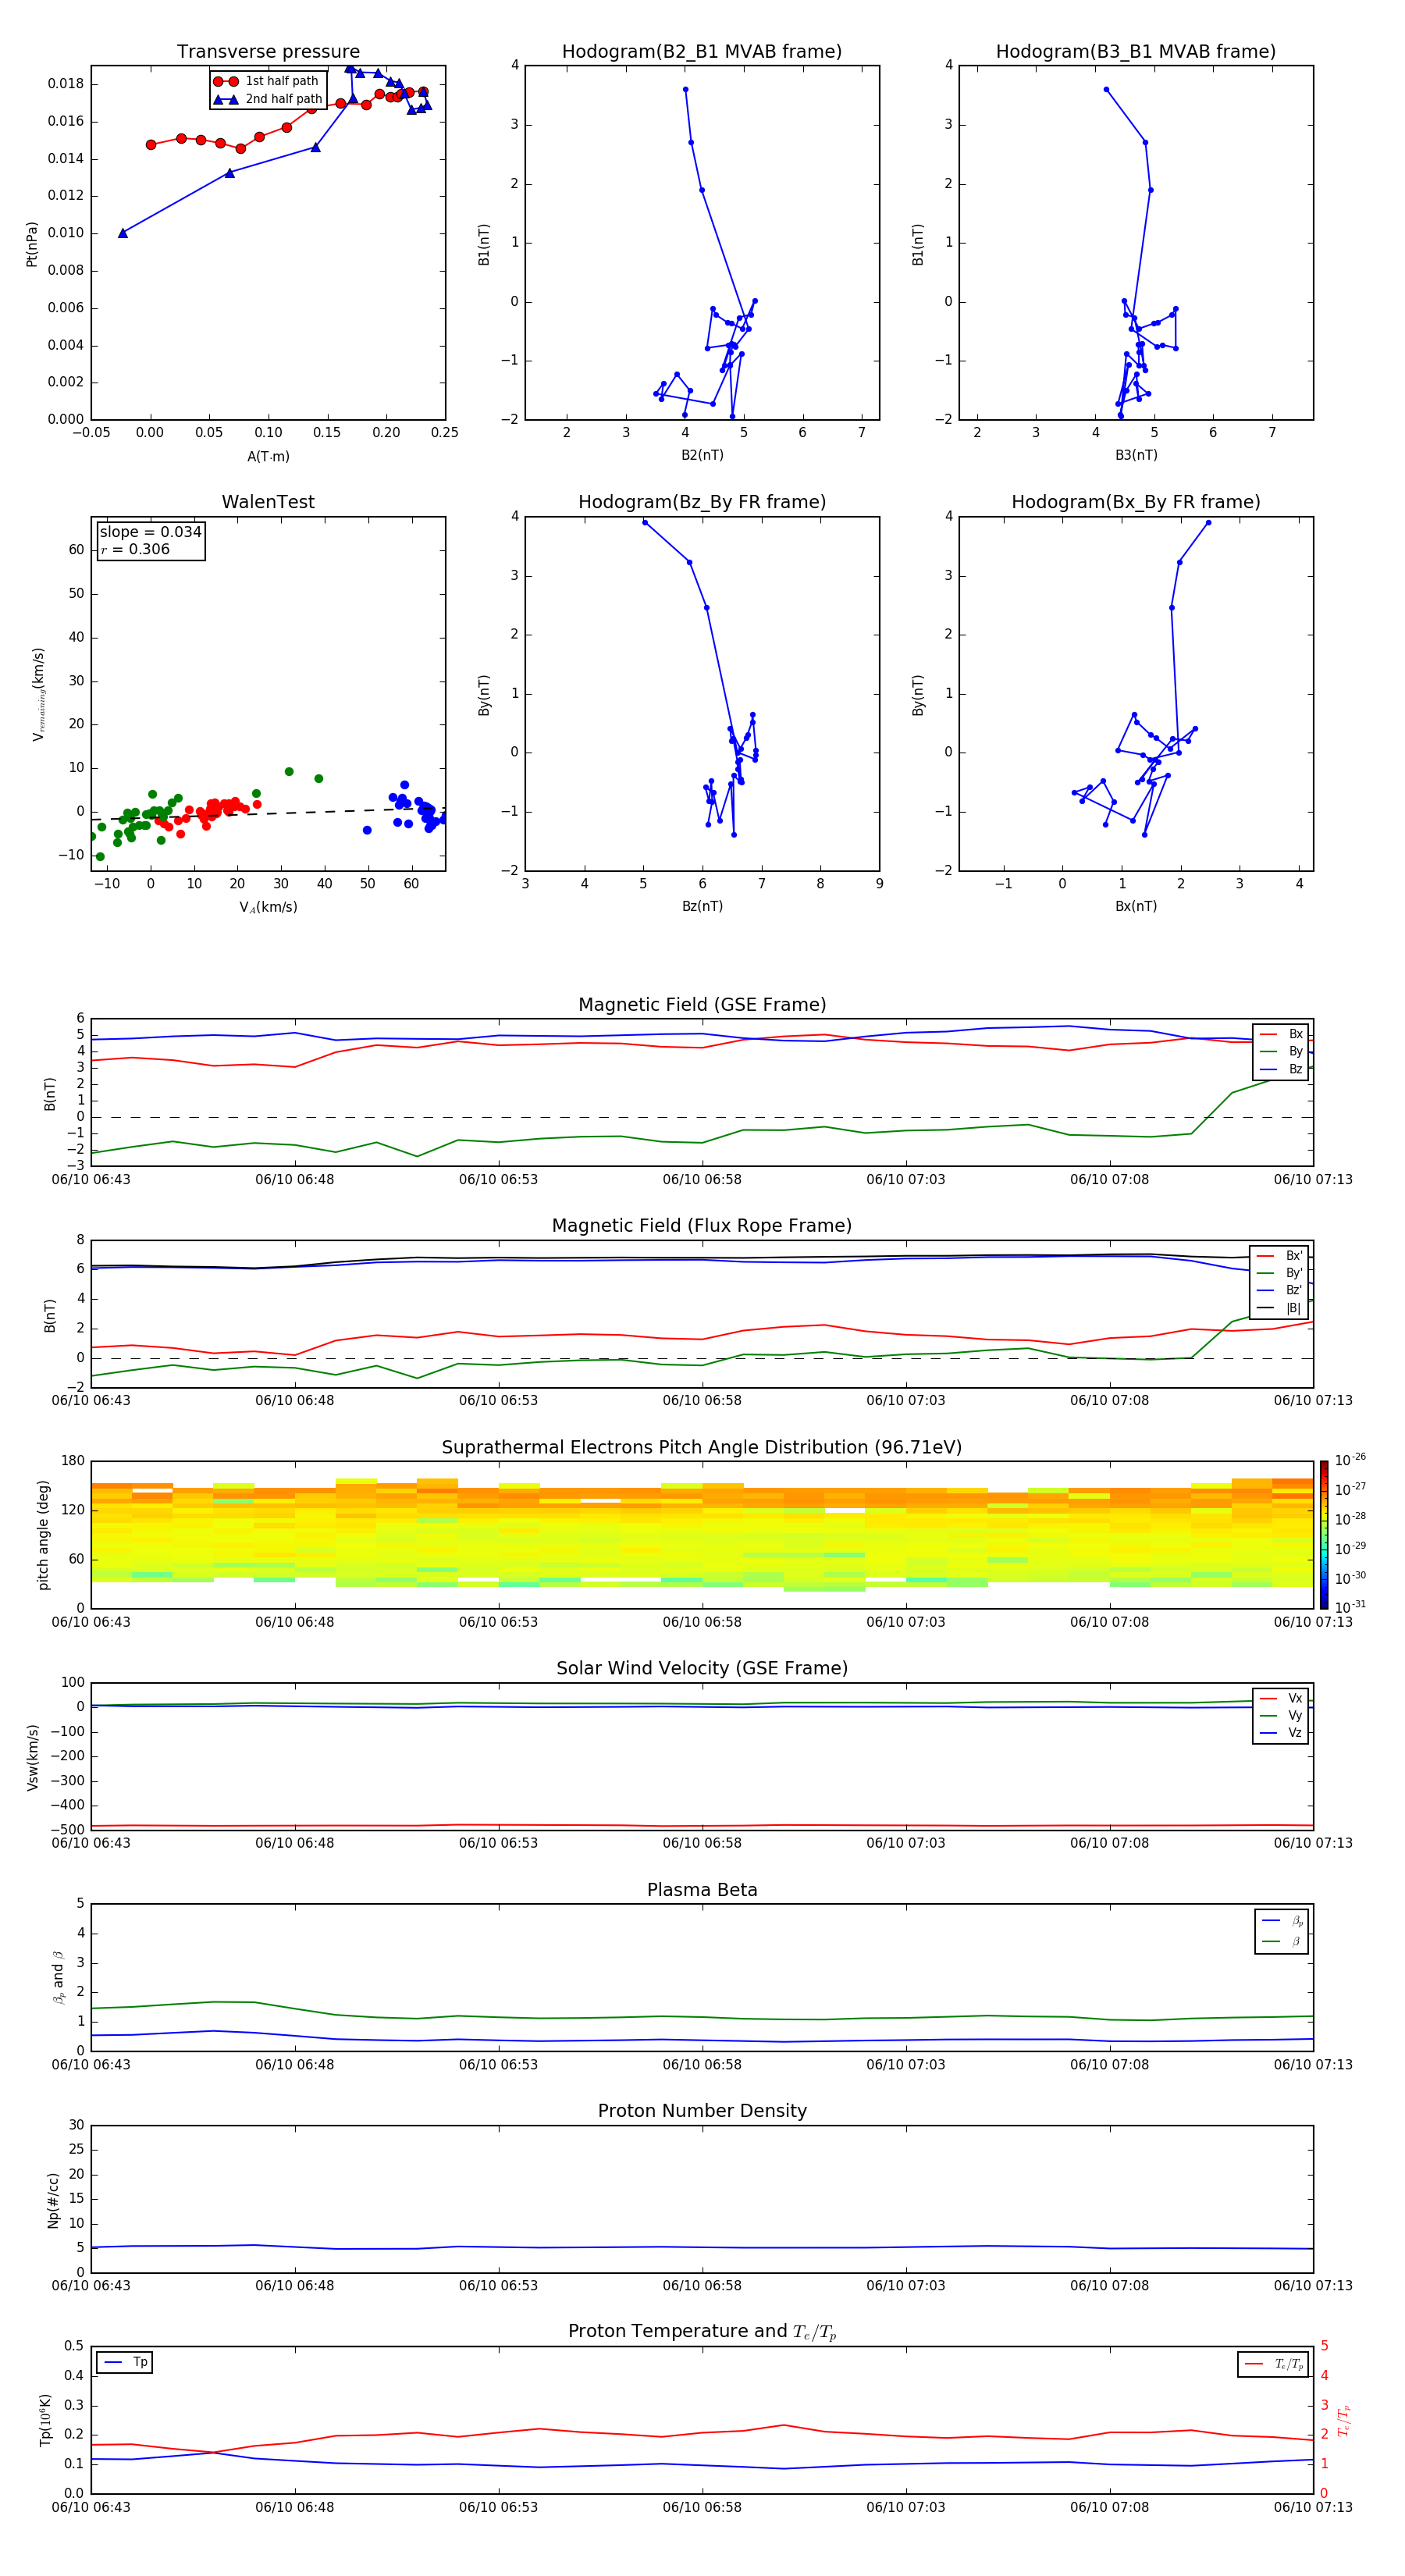The width and height of the screenshot is (1405, 2576).
Task: Click 'By' legend entry in GSE panel
Action: (1281, 1052)
